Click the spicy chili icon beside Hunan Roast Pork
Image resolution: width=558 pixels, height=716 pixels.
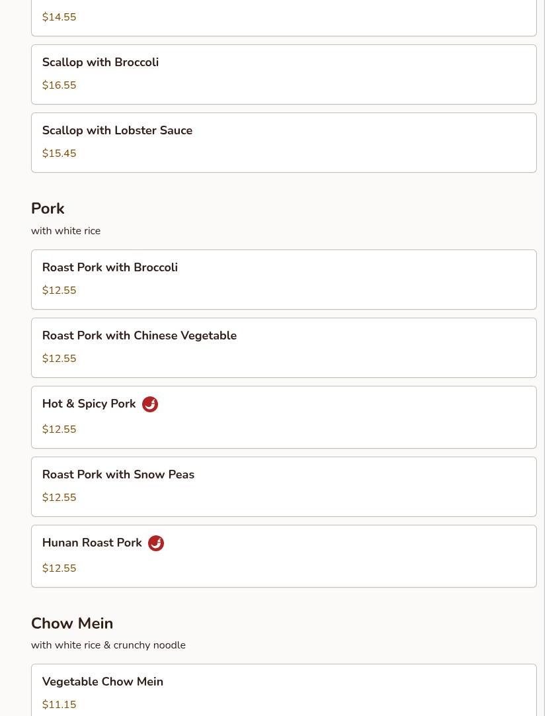(155, 543)
